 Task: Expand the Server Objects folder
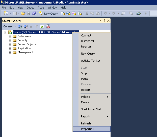10,44
